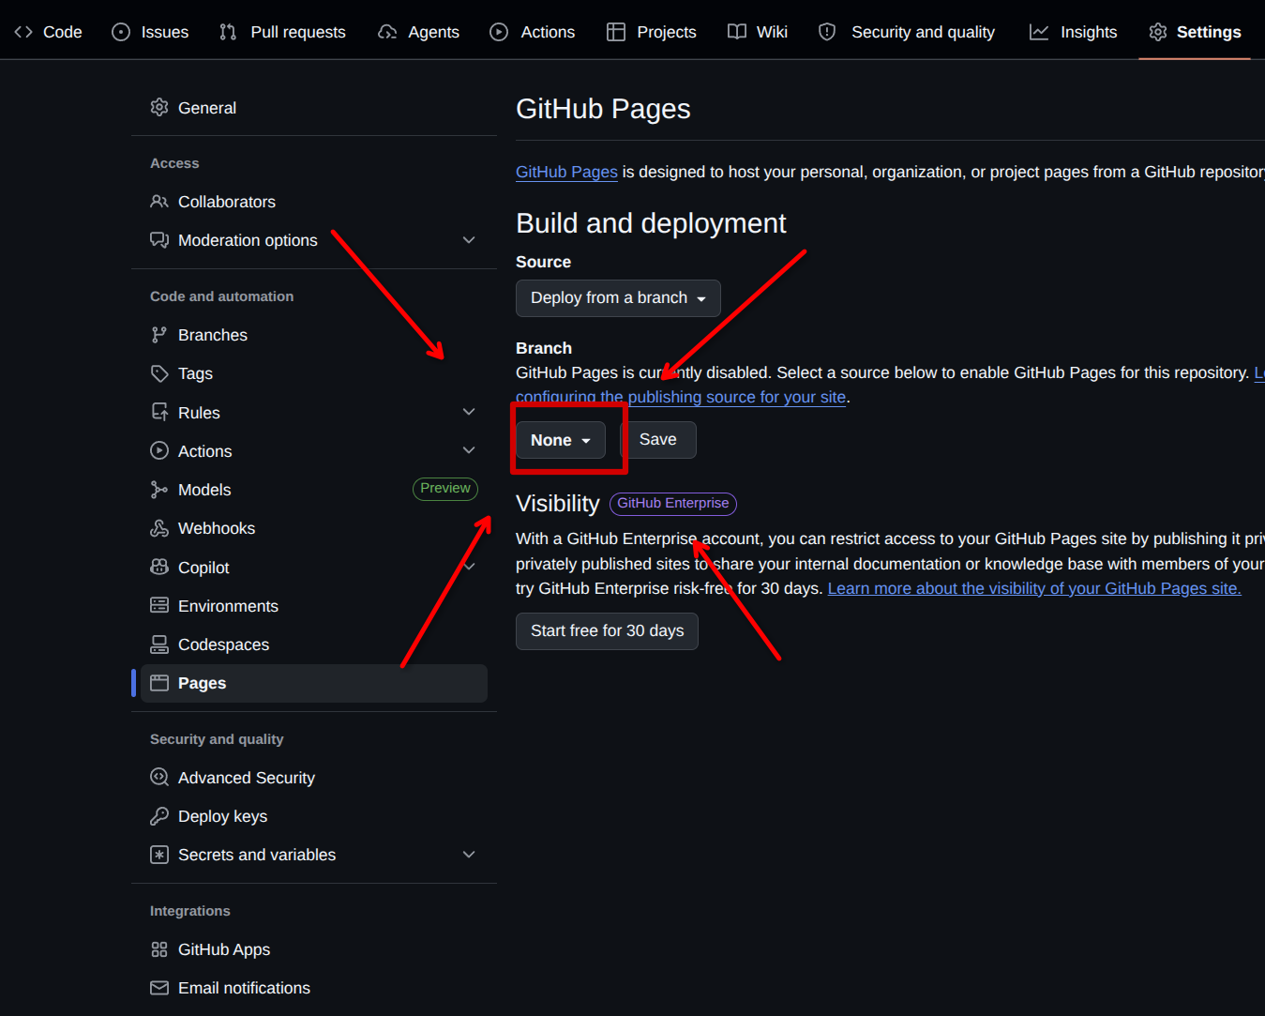
Task: Click the Insights graph icon
Action: pyautogui.click(x=1039, y=32)
